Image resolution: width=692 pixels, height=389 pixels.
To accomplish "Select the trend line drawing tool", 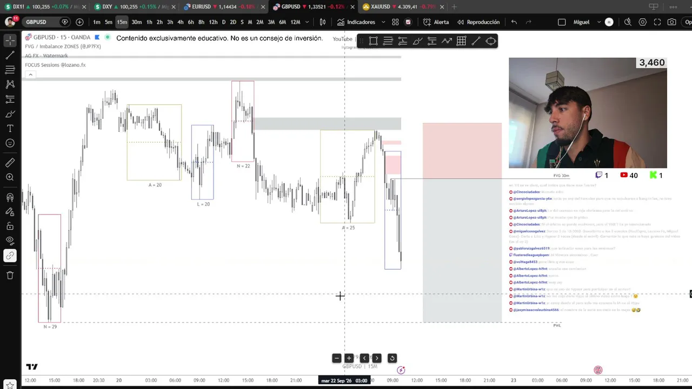I will 10,55.
